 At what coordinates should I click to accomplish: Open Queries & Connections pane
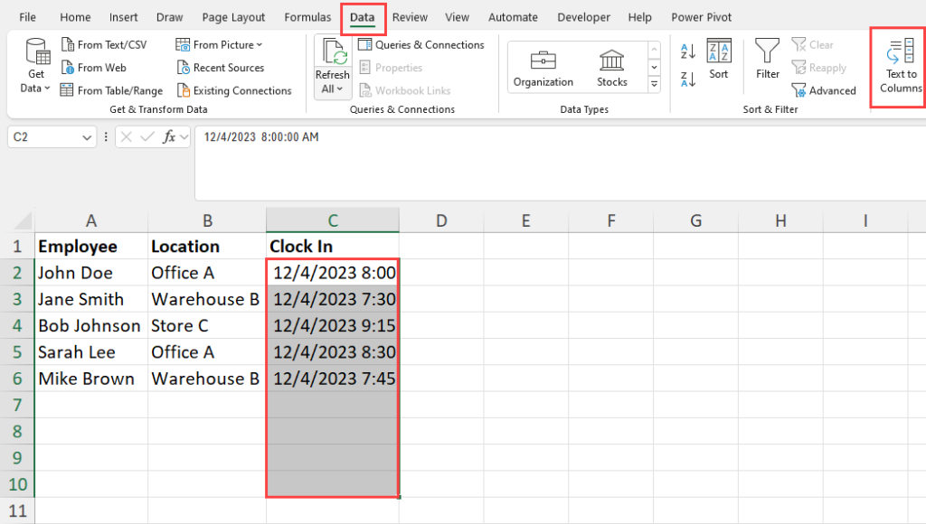[x=421, y=45]
